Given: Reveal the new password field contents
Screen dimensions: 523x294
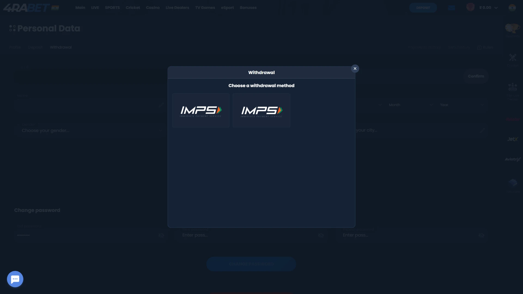Looking at the screenshot, I should pos(321,235).
